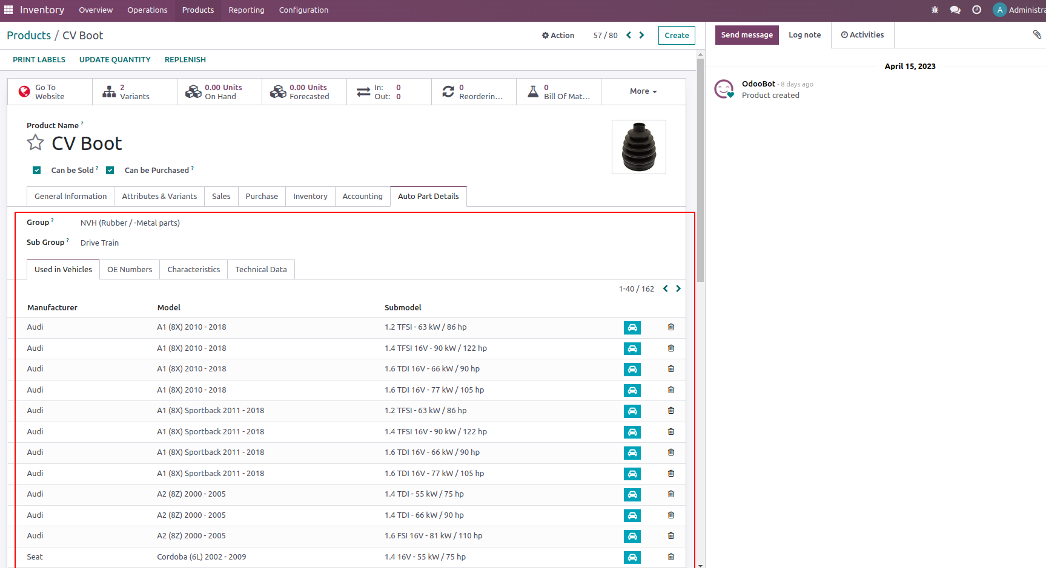
Task: Expand the More dropdown in stat buttons
Action: (643, 91)
